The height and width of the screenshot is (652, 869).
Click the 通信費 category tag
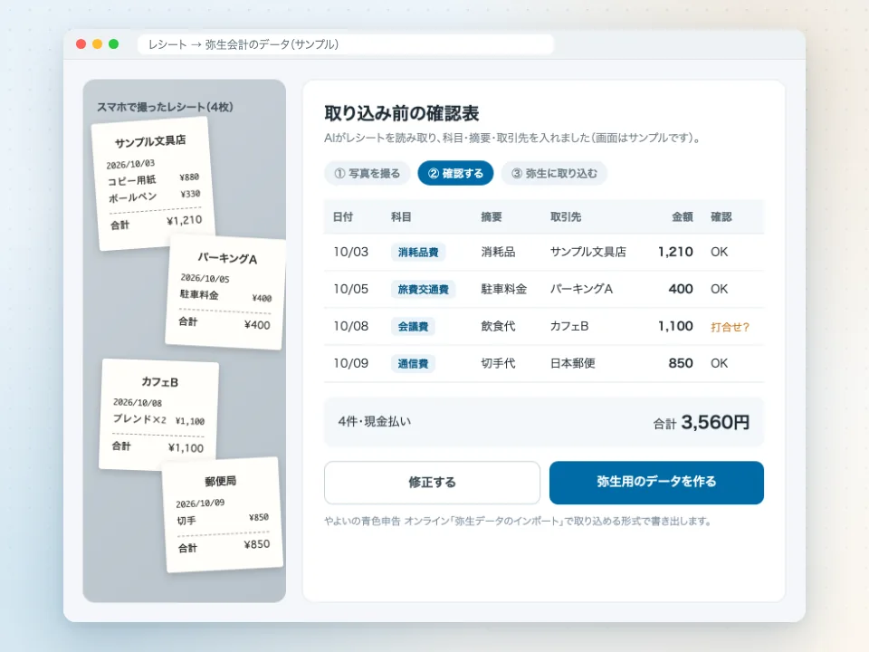coord(413,364)
